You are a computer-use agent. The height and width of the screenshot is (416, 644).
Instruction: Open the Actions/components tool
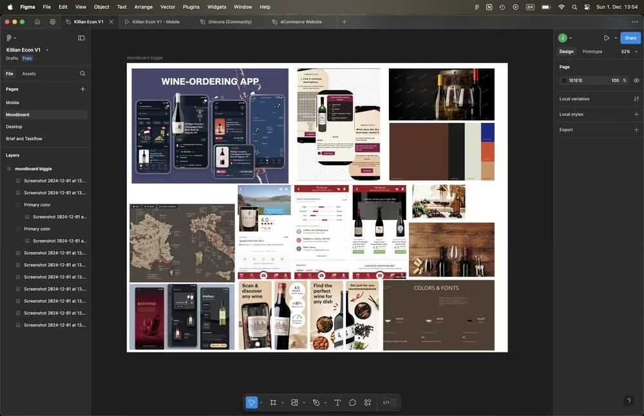(x=368, y=402)
